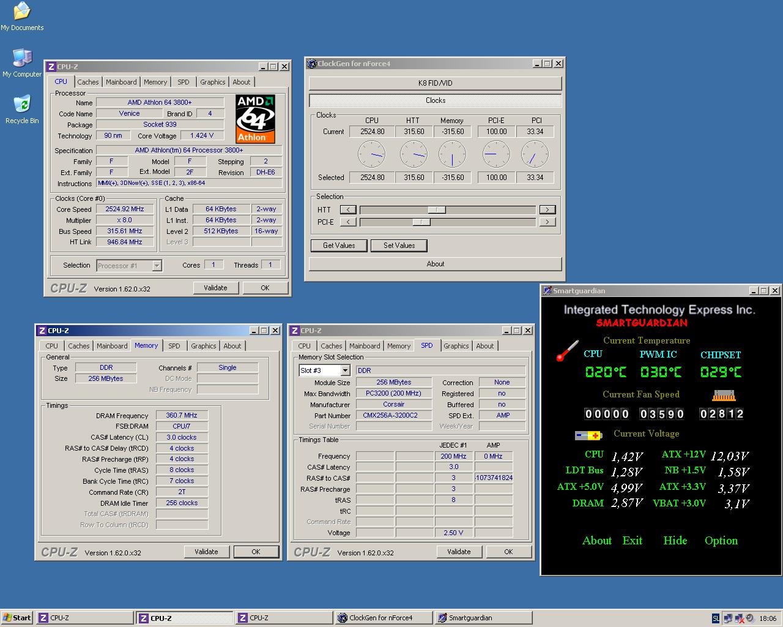Click About button in ClockGen

pos(436,264)
